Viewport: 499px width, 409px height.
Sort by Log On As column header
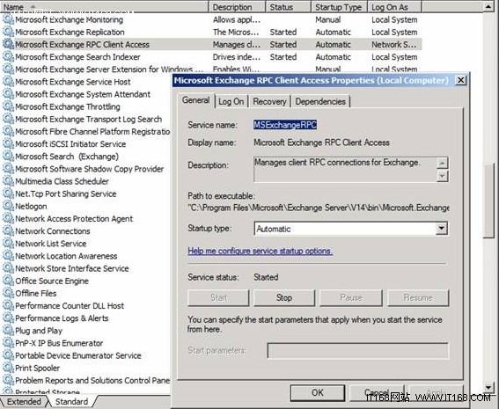394,7
